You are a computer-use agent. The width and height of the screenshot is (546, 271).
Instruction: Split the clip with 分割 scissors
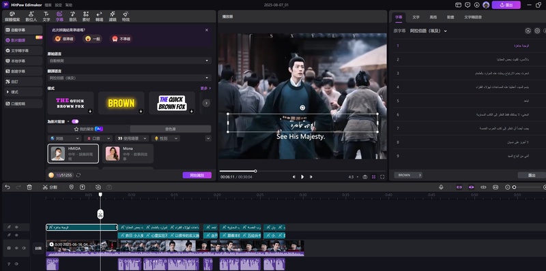pyautogui.click(x=50, y=187)
